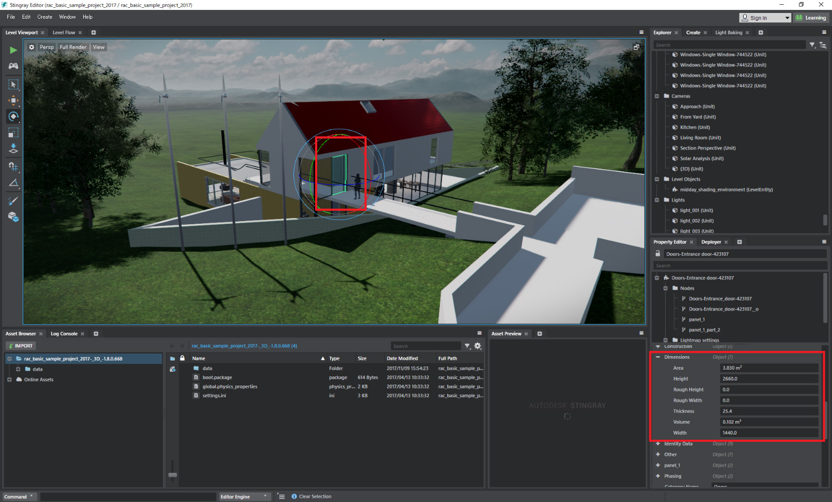Viewport: 832px width, 502px height.
Task: Collapse the Cameras folder in Explorer
Action: 657,96
